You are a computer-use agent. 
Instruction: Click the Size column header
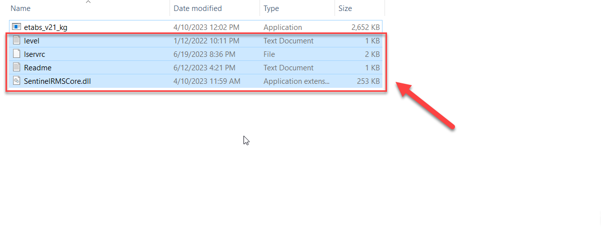[x=345, y=8]
